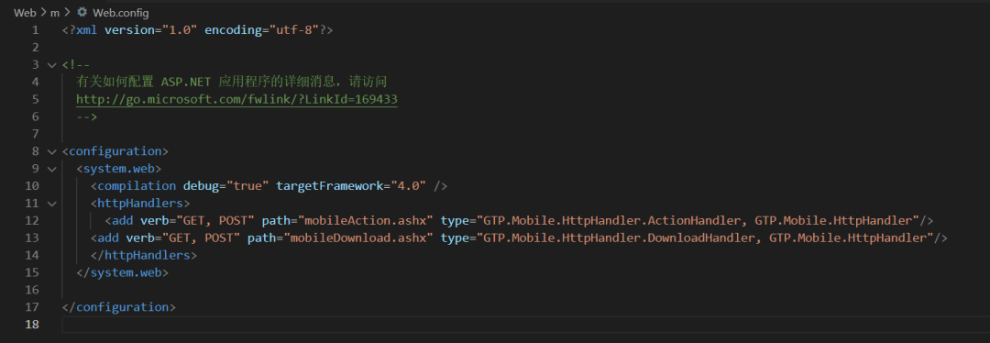
Task: Collapse the comment block fold at line 3
Action: click(x=51, y=64)
